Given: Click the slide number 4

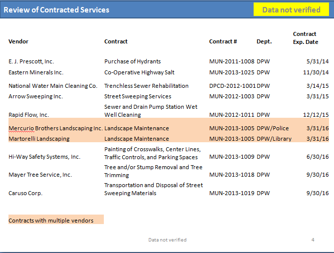Looking at the screenshot, I should tap(313, 240).
